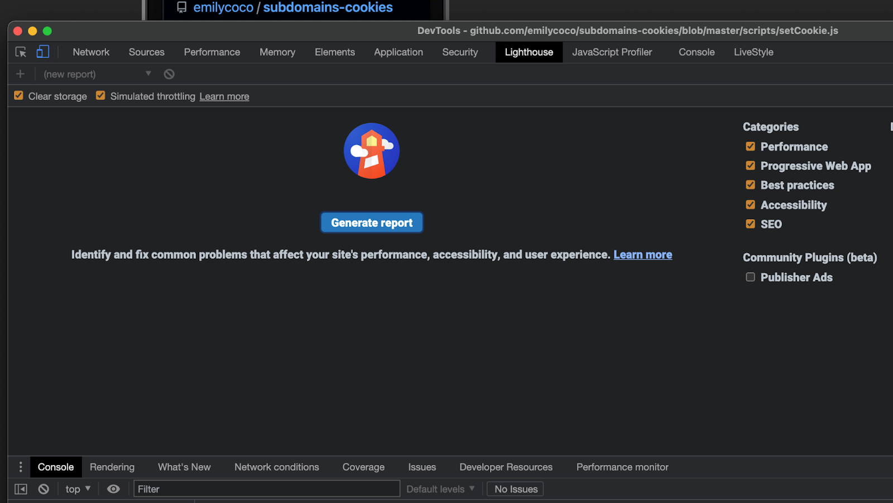Select the drawer Console tab
Viewport: 893px width, 503px height.
(56, 467)
